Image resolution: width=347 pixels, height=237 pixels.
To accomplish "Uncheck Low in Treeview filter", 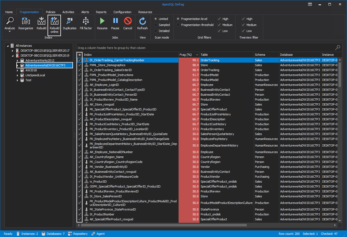I will point(243,31).
